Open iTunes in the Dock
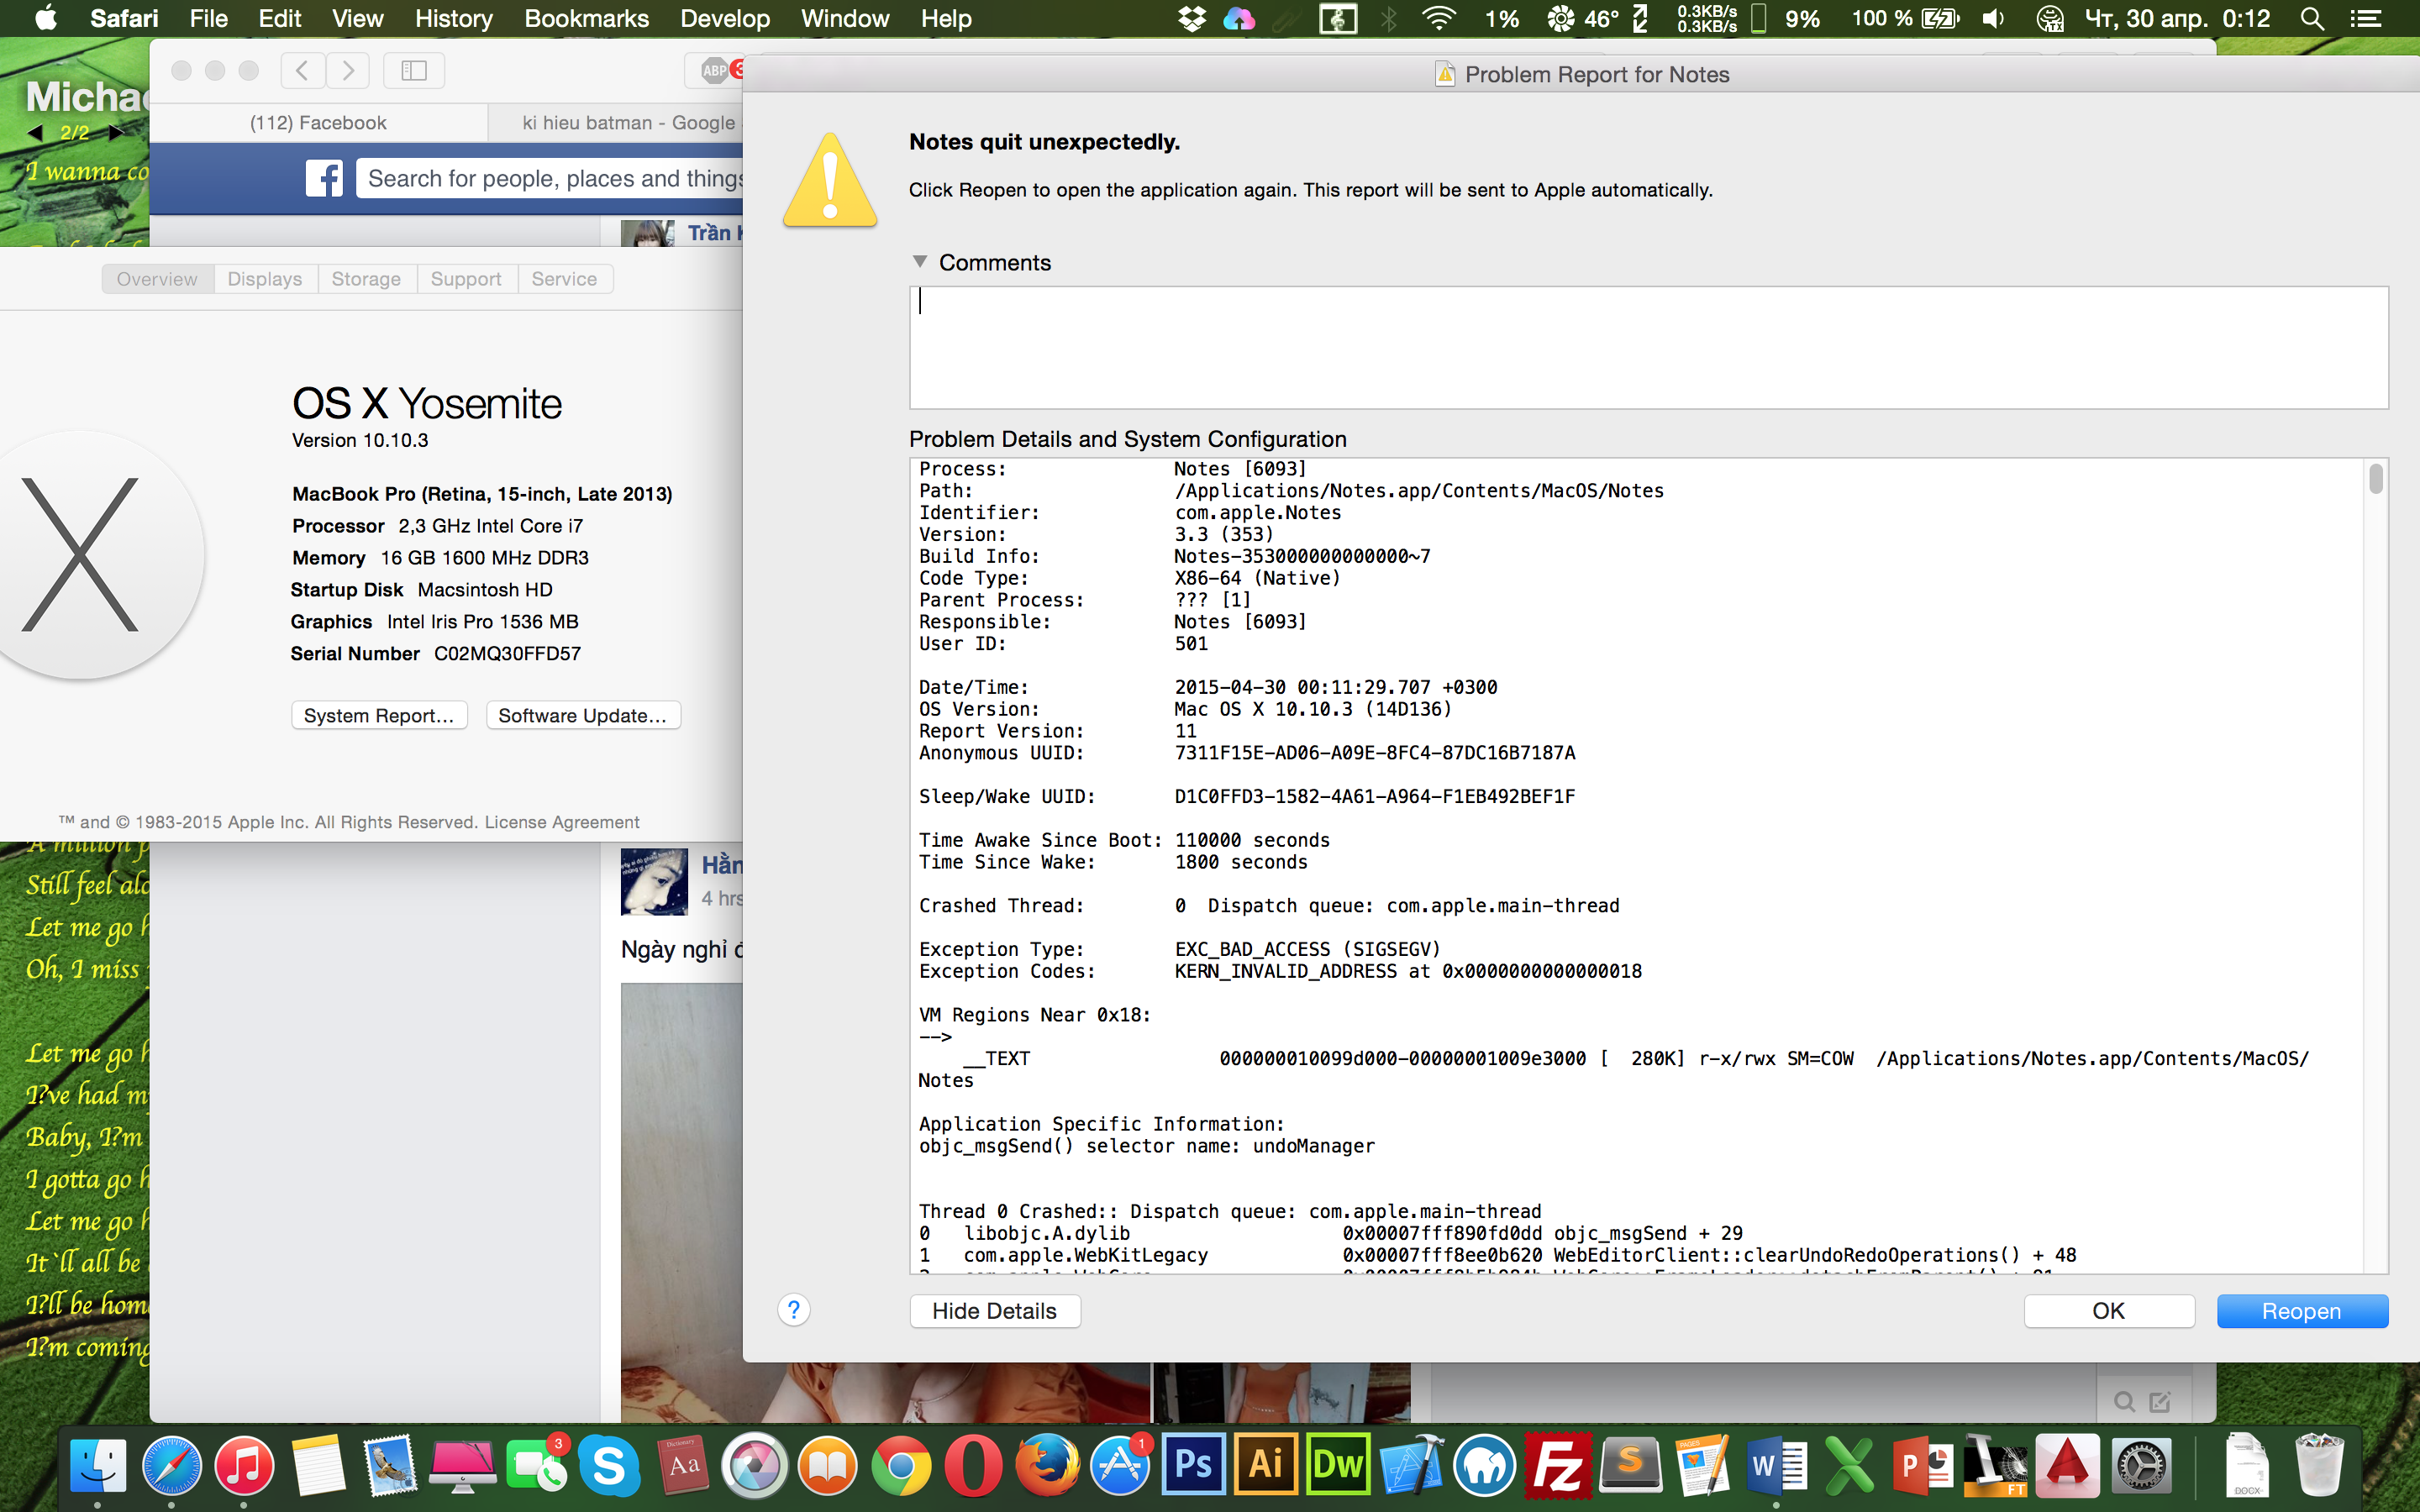 [244, 1466]
